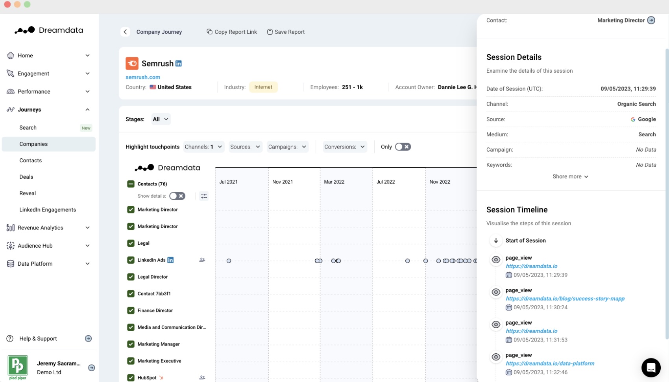Screen dimensions: 669x382
Task: Uncheck the HubSpot checkbox
Action: click(x=131, y=378)
